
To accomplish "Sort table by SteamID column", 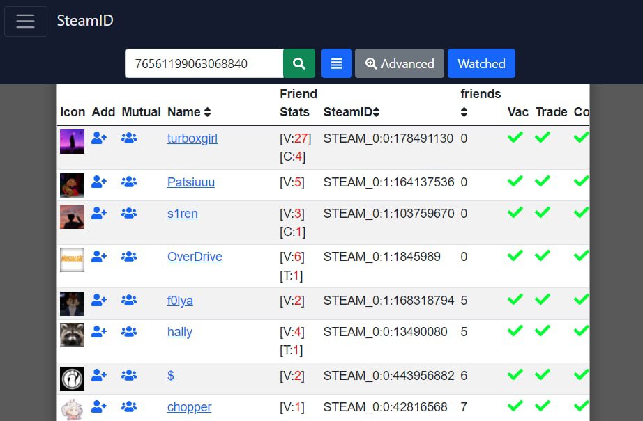I will coord(351,112).
